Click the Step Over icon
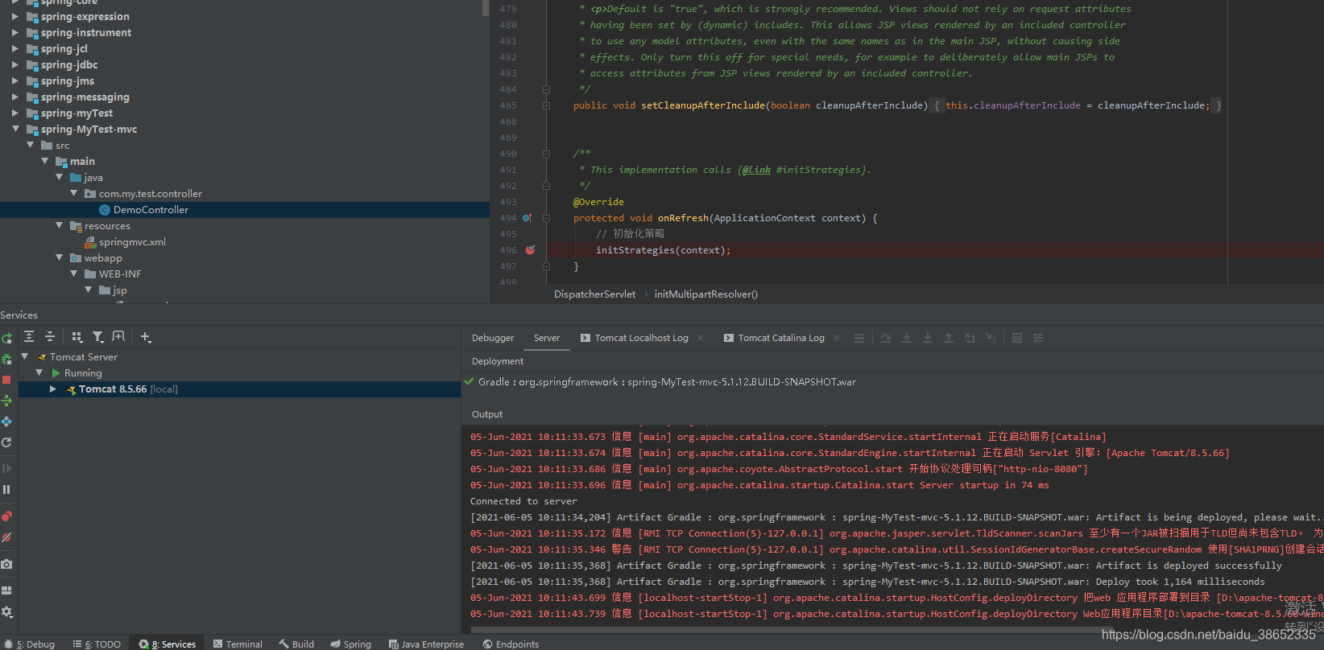1324x650 pixels. [x=886, y=338]
